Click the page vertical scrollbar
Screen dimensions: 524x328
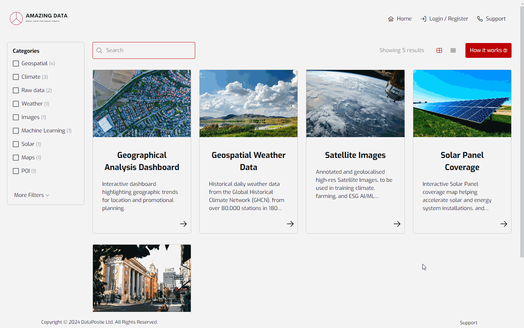click(x=522, y=134)
